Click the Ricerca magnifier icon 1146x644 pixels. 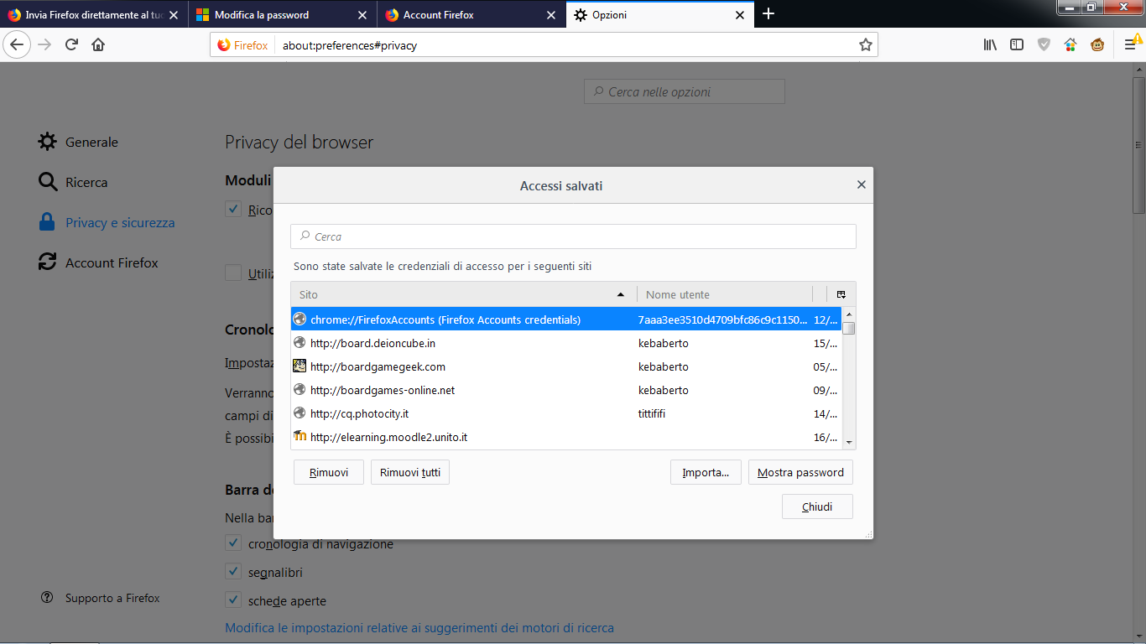click(47, 182)
